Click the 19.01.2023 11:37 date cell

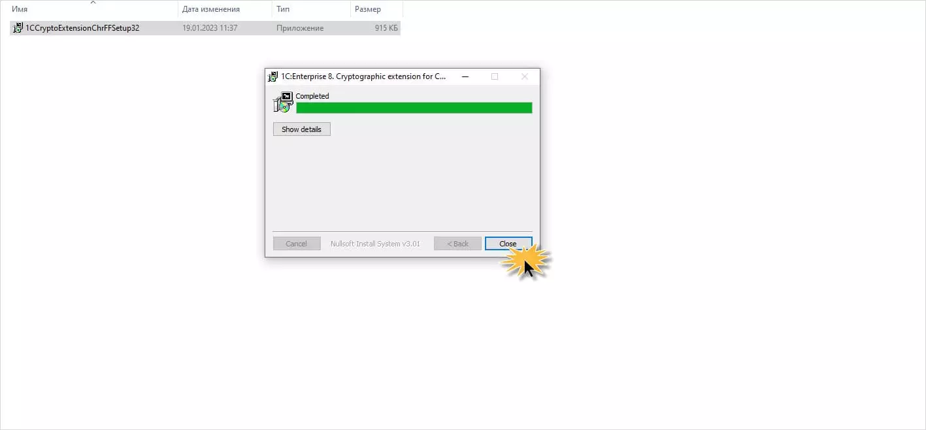[210, 28]
